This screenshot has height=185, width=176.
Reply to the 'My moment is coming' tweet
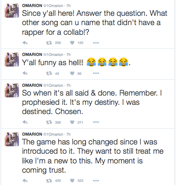point(25,181)
